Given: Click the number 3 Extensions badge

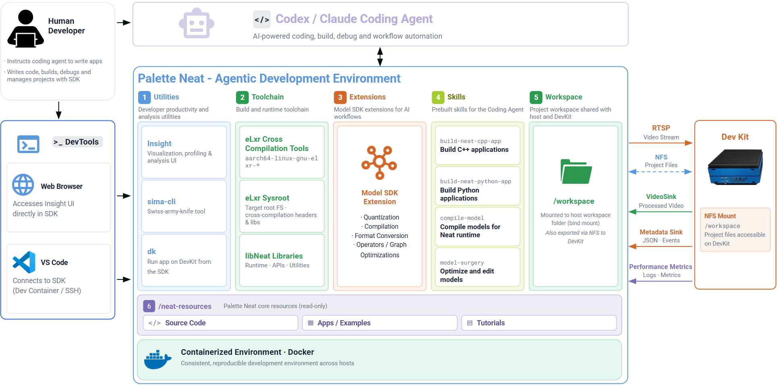Looking at the screenshot, I should coord(340,97).
